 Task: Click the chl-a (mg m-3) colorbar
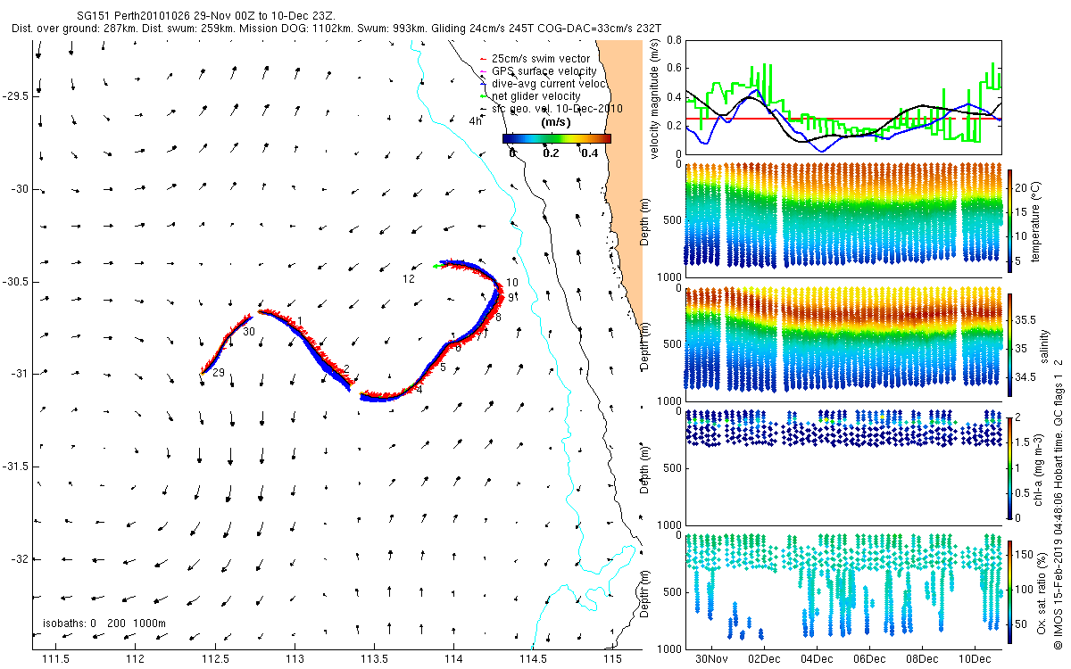click(x=1010, y=467)
